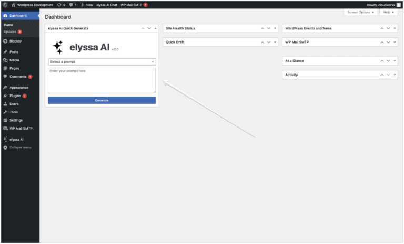This screenshot has height=244, width=404.
Task: Move WP Mail SMTP widget down
Action: (388, 42)
